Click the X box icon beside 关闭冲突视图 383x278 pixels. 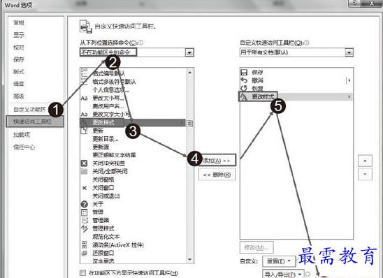pos(85,163)
